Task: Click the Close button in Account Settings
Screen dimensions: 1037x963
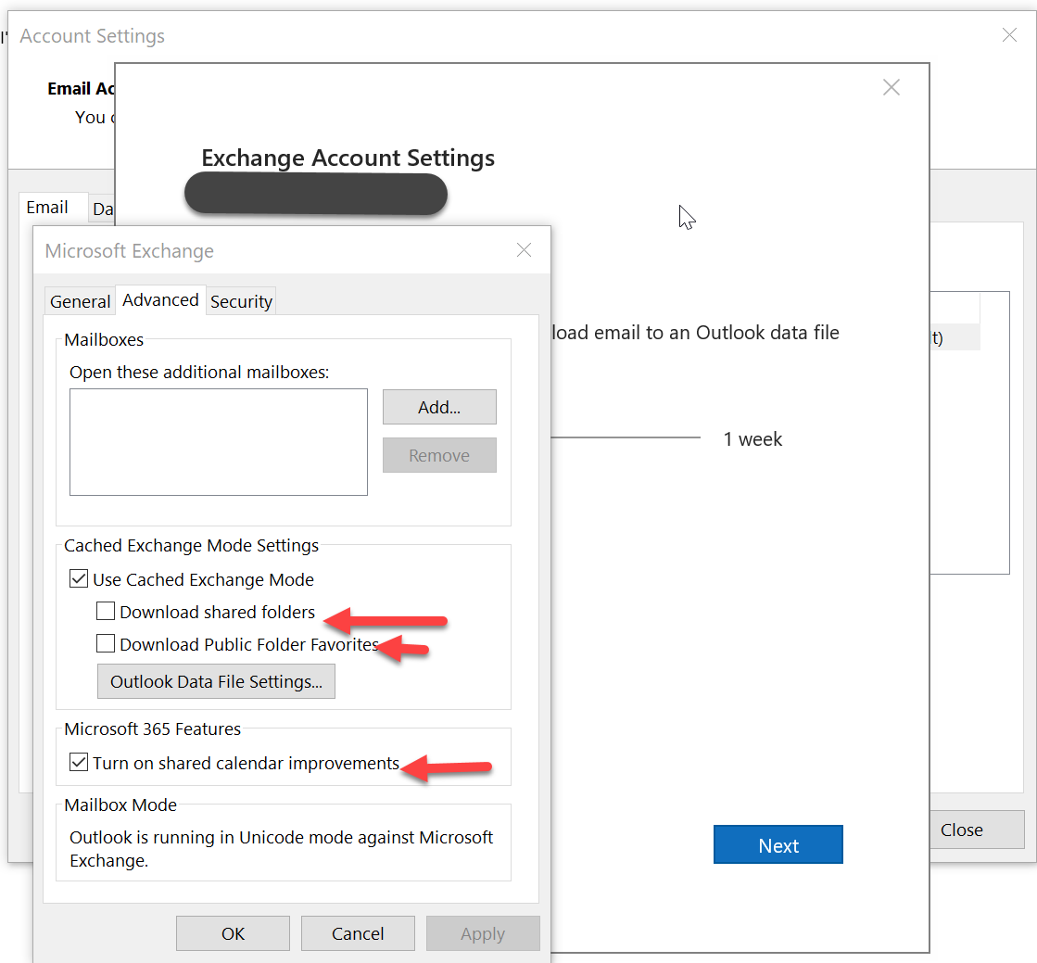Action: 961,830
